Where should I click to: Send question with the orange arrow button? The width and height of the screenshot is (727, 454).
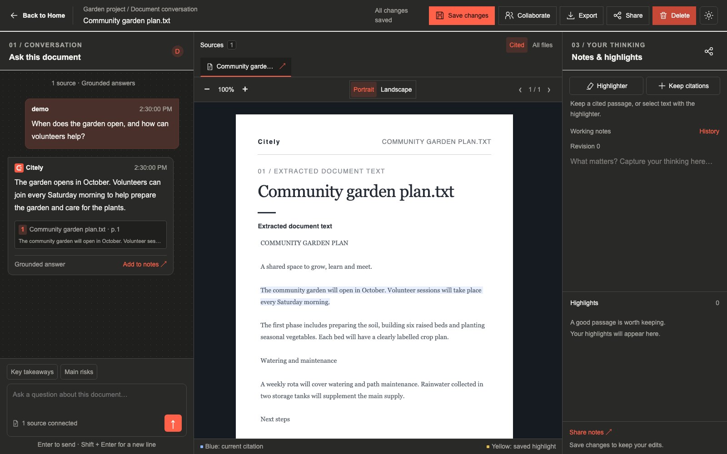click(173, 423)
